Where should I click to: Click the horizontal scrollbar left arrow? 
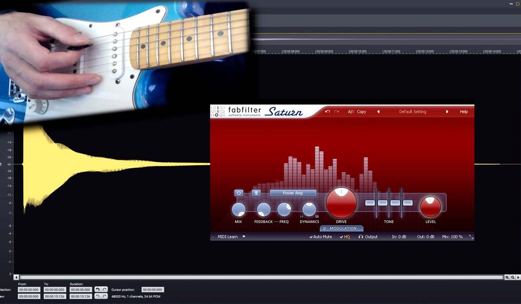[x=16, y=277]
